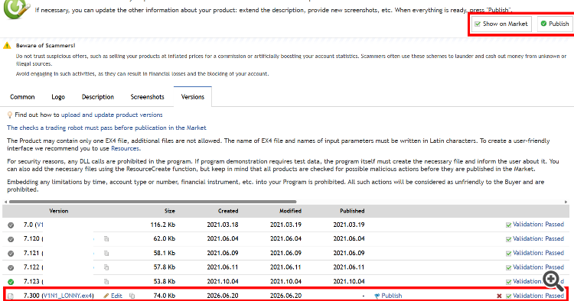574x301 pixels.
Task: Click the 57.8 Kb size cell
Action: (x=164, y=267)
